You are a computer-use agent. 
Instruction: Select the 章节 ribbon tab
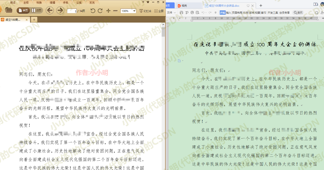[263, 12]
